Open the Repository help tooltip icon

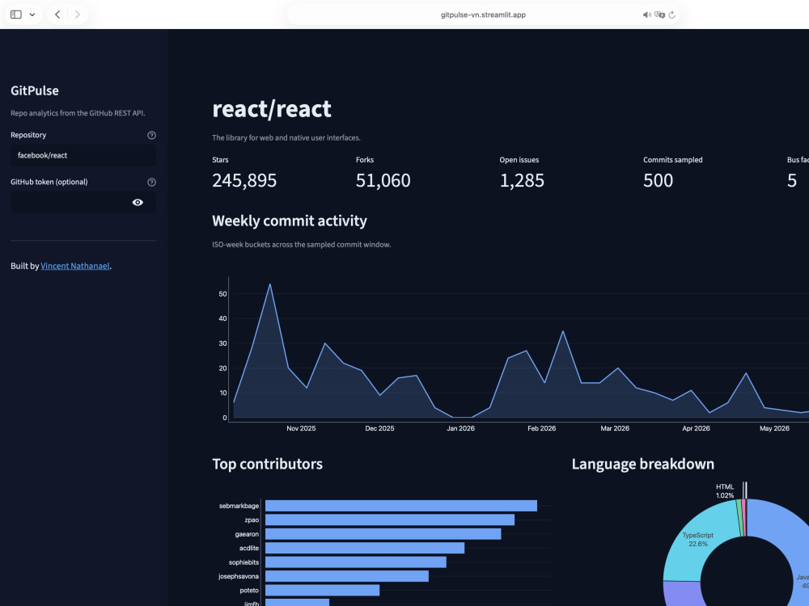[x=152, y=135]
